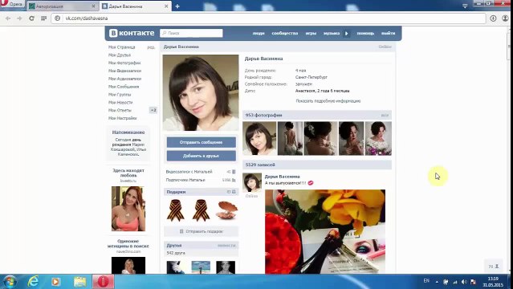Click Отправить сообщение button
The image size is (513, 289).
point(201,142)
